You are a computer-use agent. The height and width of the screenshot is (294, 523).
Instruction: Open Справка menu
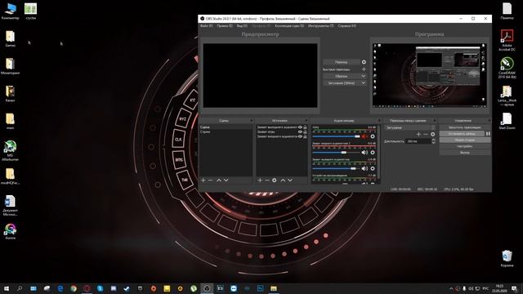[346, 25]
